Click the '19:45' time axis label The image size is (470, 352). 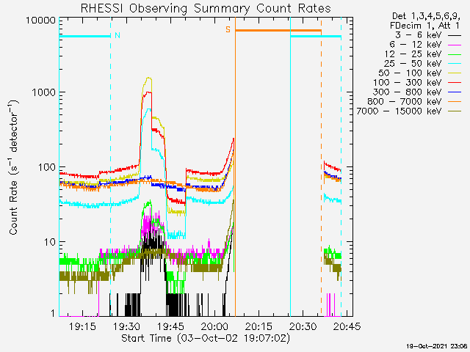[170, 326]
